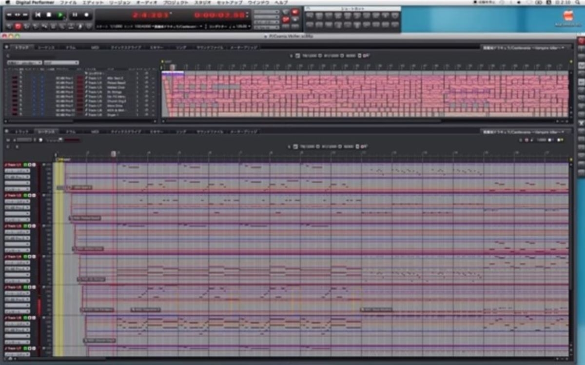Open the ファイル menu in menu bar
585x365 pixels.
point(68,2)
